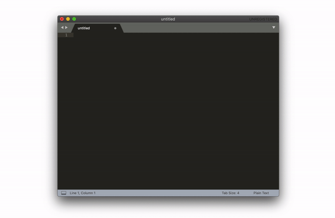Open the tab list dropdown arrow
Screen dimensions: 335x218
pos(273,28)
